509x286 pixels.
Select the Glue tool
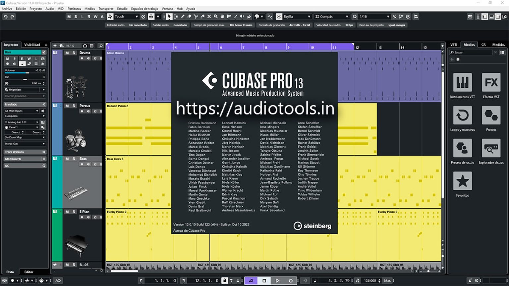[202, 17]
